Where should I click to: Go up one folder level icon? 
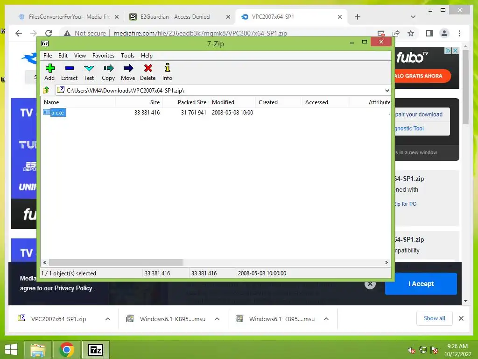point(46,90)
